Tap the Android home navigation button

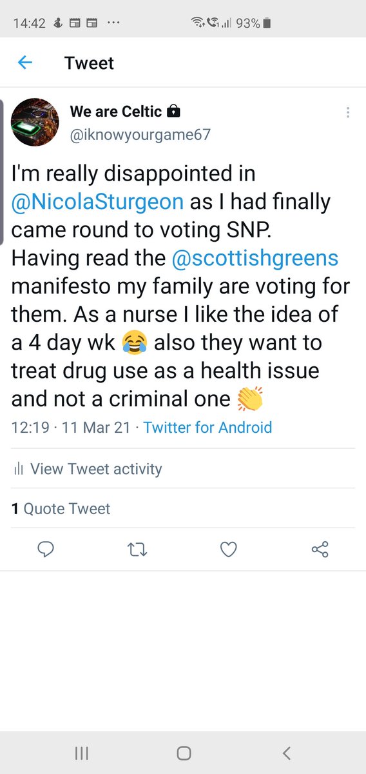(184, 753)
